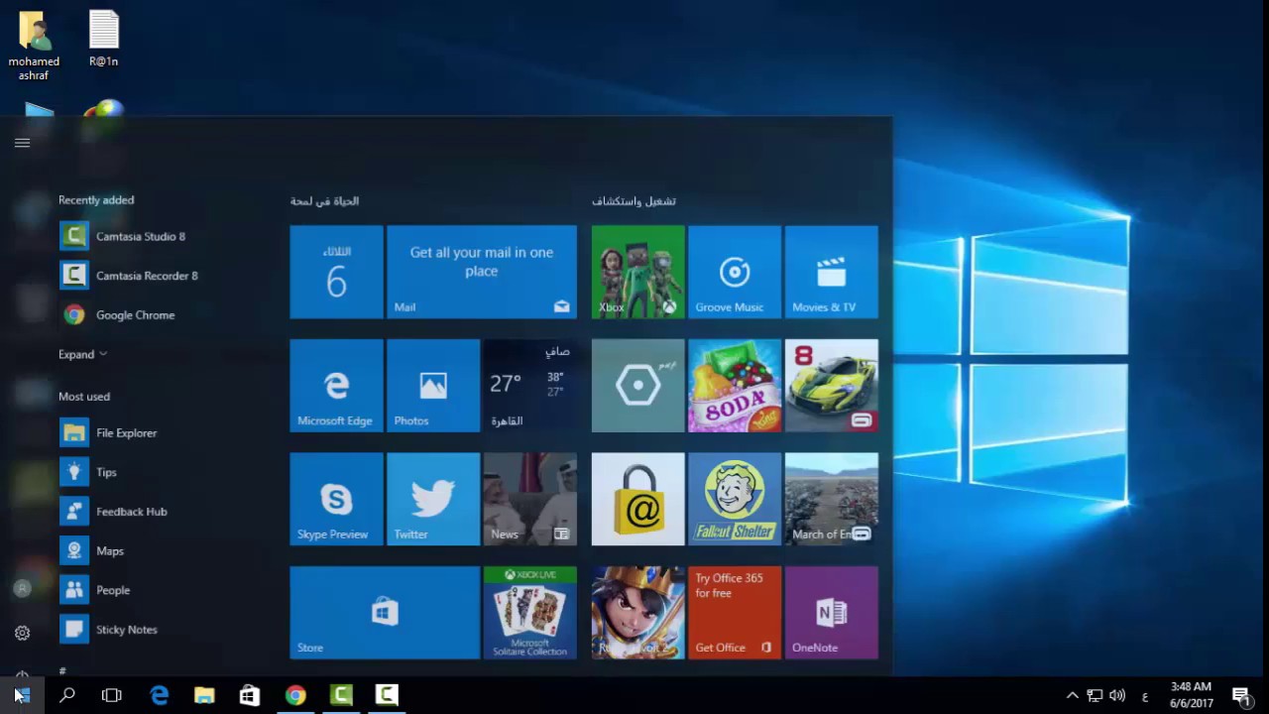This screenshot has width=1269, height=714.
Task: Open the Skype Preview tile
Action: click(x=336, y=499)
